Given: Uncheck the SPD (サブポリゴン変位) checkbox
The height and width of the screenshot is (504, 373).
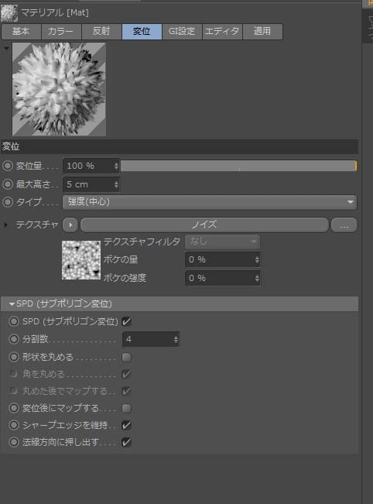Looking at the screenshot, I should (x=127, y=321).
